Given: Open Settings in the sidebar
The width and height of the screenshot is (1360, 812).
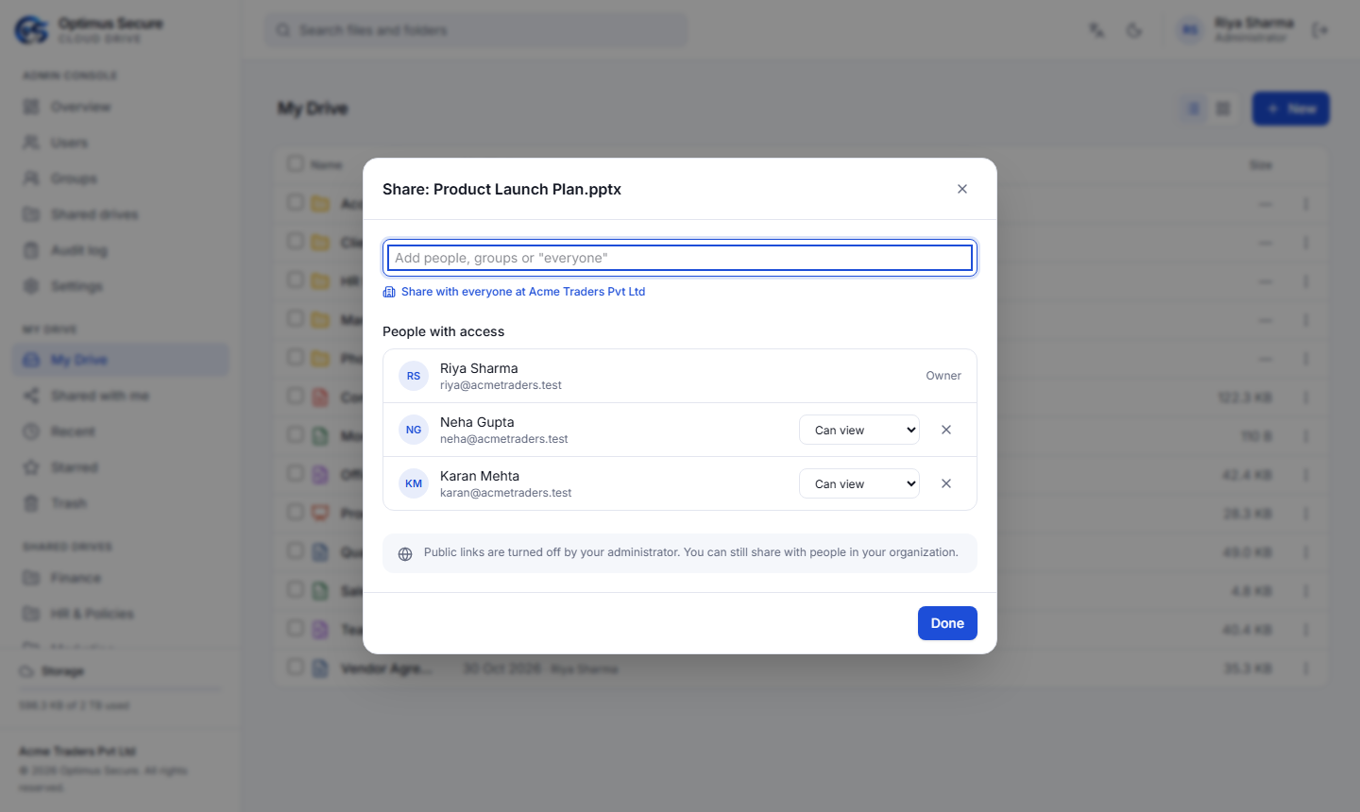Looking at the screenshot, I should pos(120,286).
